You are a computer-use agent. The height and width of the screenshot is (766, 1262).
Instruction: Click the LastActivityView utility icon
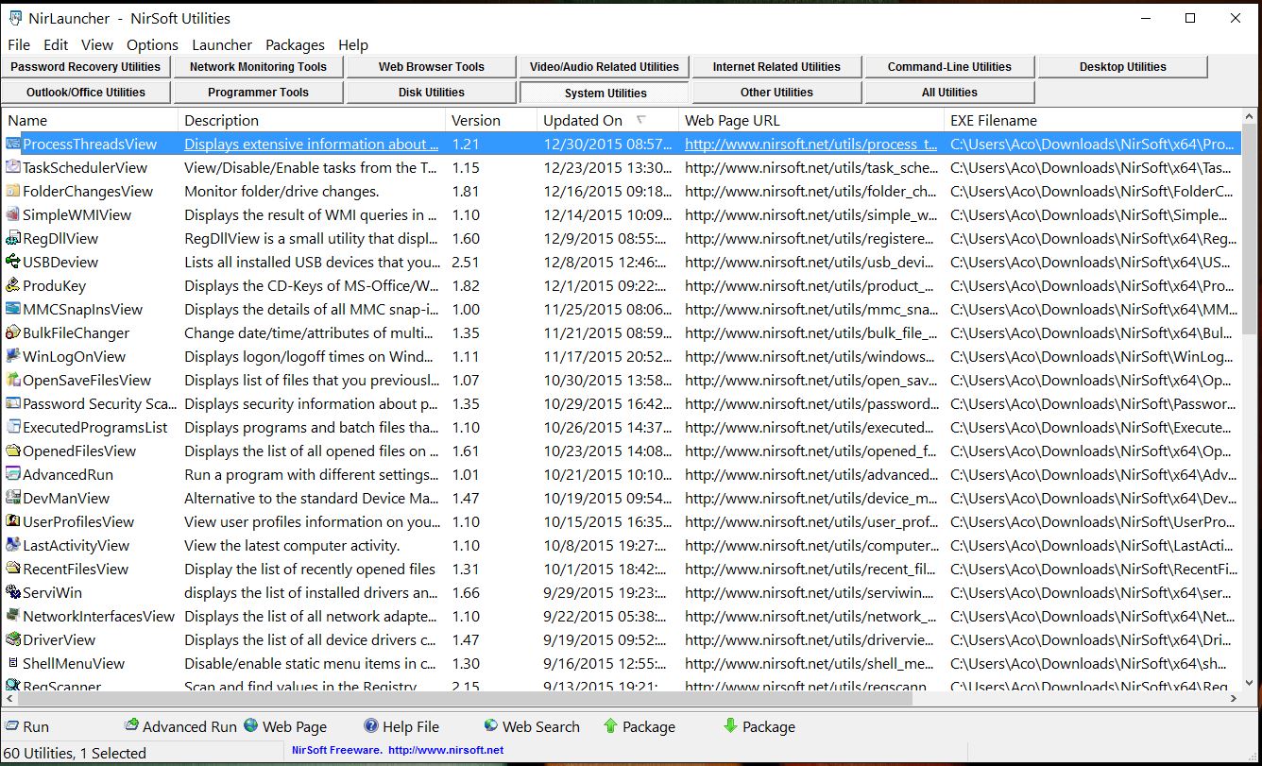[13, 545]
